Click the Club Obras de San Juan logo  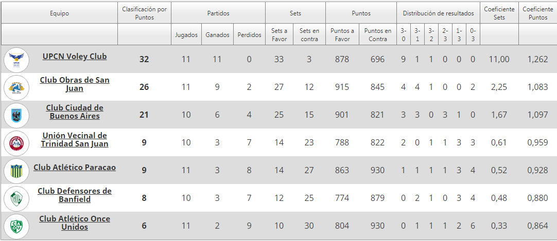pyautogui.click(x=16, y=87)
